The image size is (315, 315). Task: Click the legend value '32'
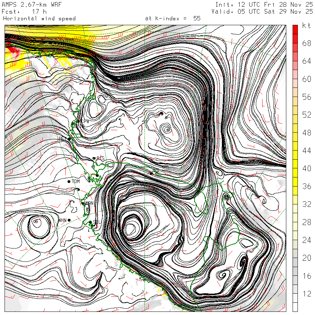[307, 204]
